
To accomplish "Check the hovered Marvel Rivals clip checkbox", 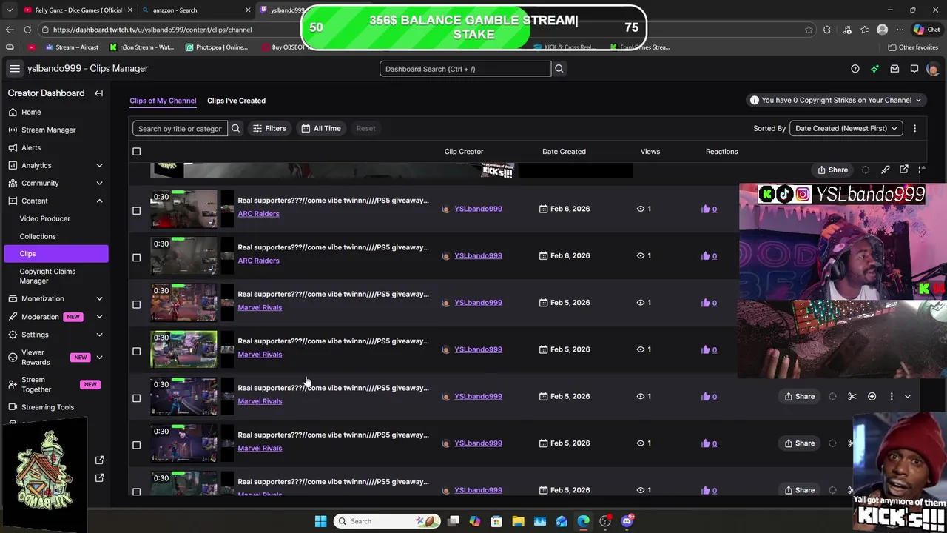I will pyautogui.click(x=136, y=398).
